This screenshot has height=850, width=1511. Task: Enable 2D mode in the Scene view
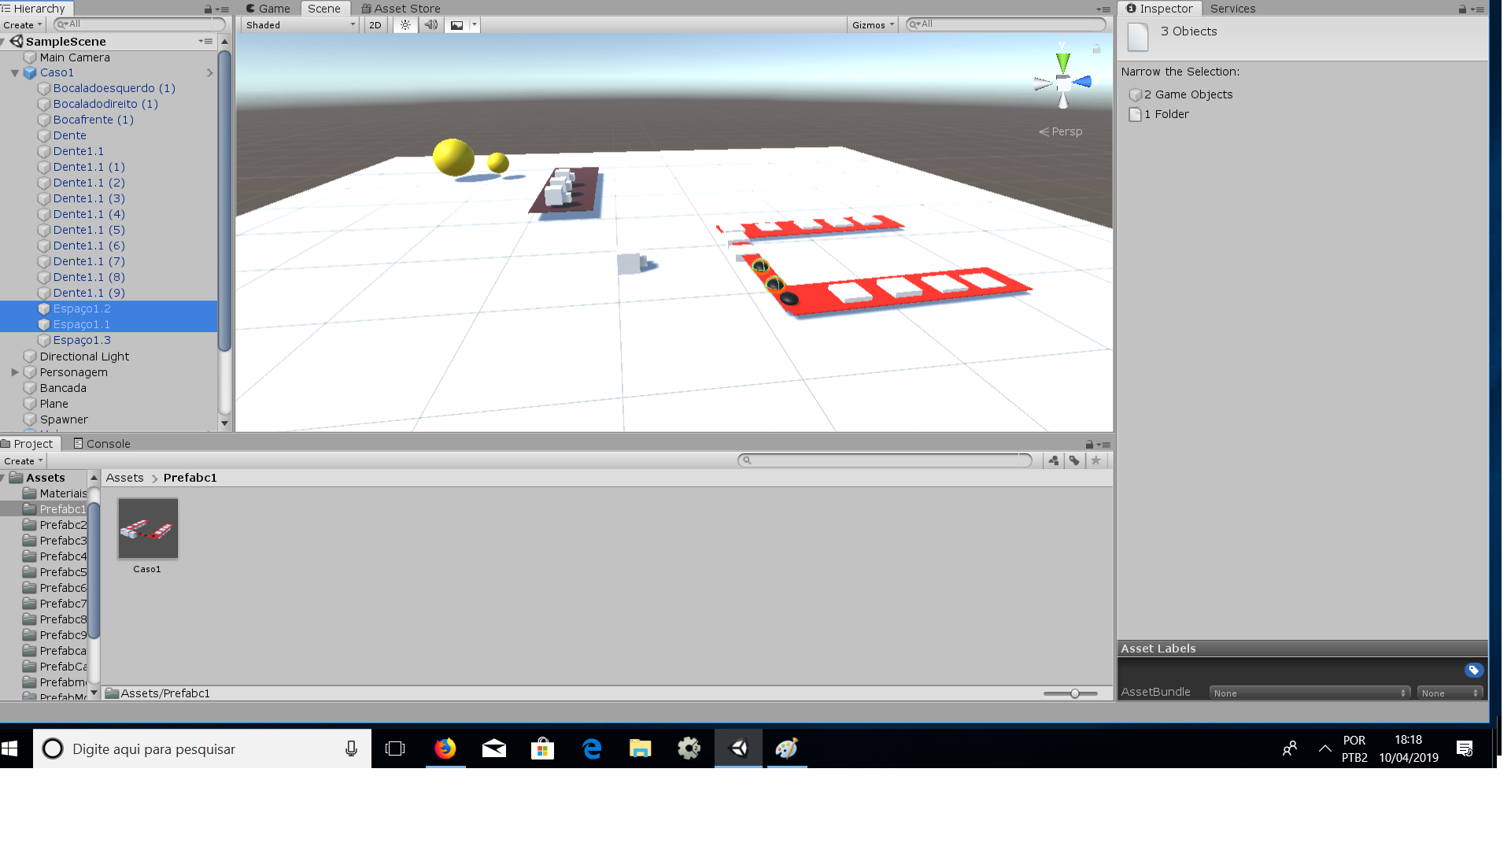375,24
